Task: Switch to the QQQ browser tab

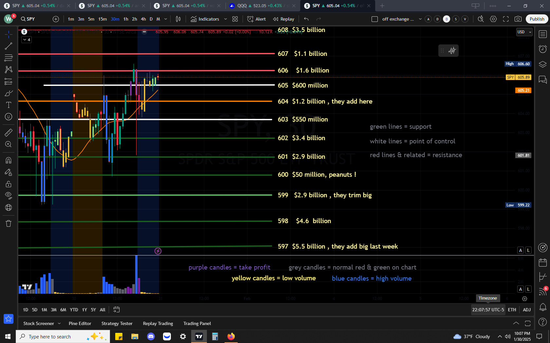Action: click(x=263, y=6)
